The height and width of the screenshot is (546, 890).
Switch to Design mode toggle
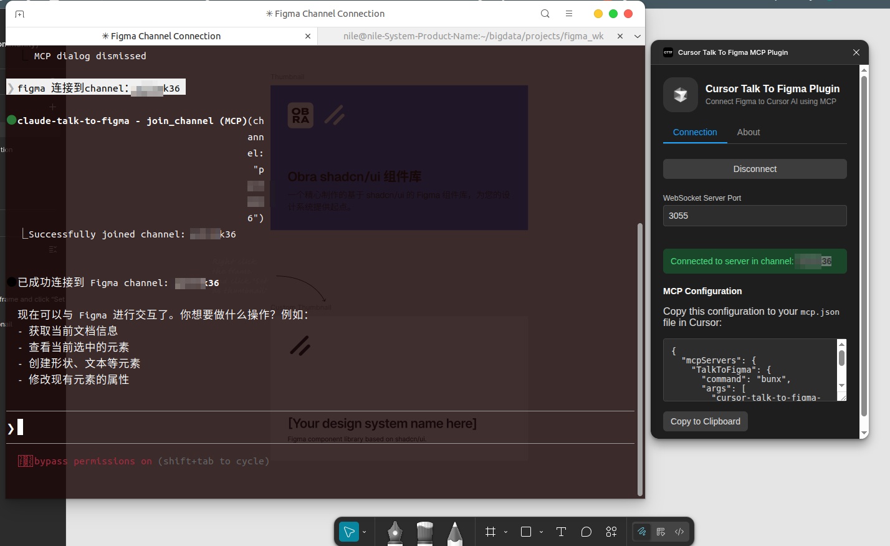click(661, 532)
